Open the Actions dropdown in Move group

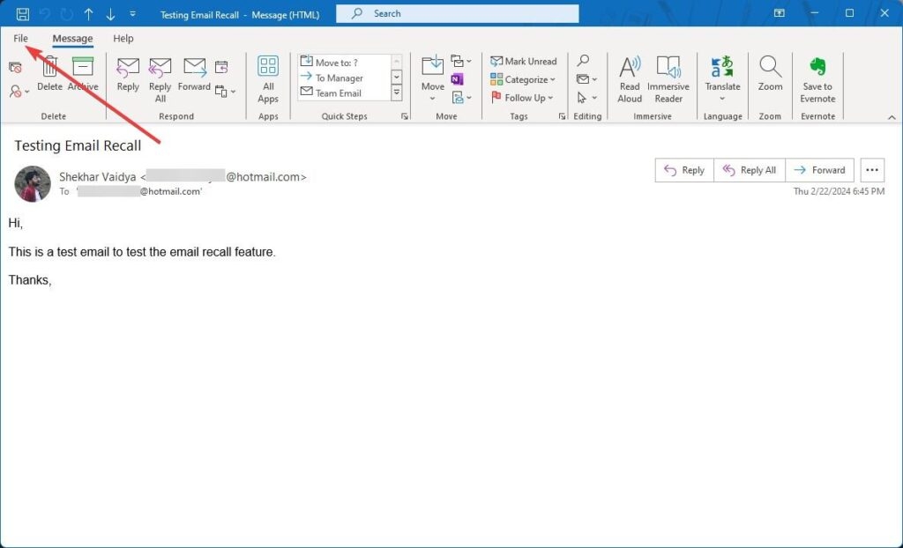[461, 97]
